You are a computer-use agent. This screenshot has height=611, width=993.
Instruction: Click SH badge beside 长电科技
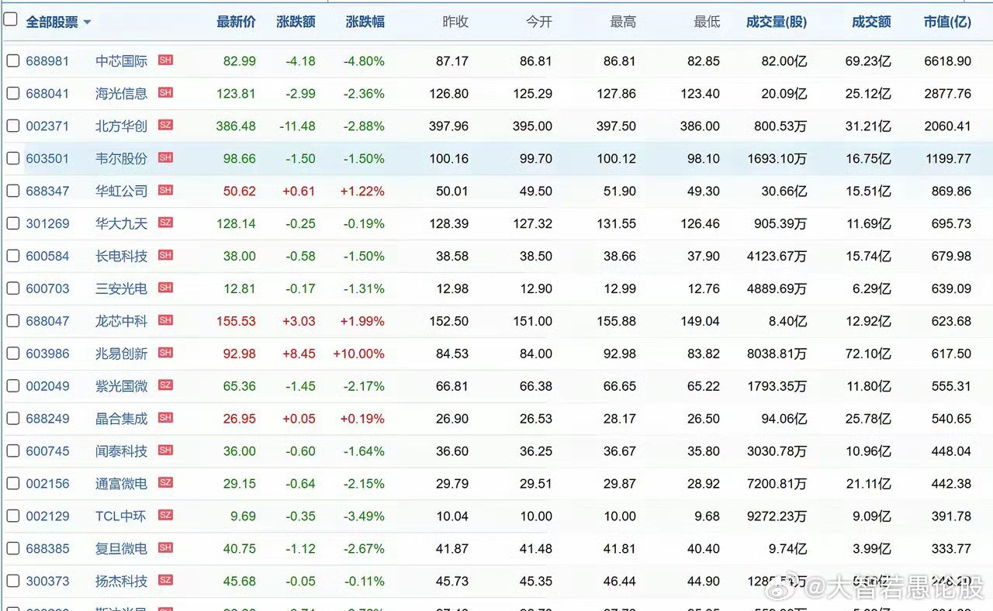(165, 255)
